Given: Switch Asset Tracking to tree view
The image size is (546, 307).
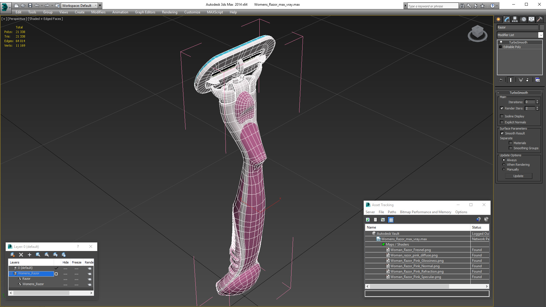Looking at the screenshot, I should click(383, 220).
